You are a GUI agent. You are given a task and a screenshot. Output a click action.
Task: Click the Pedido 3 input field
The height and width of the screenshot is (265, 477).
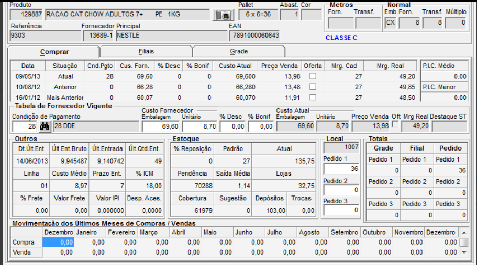(341, 210)
